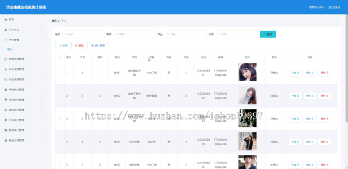Click 修改 for the 姓名2 row

[x=310, y=96]
